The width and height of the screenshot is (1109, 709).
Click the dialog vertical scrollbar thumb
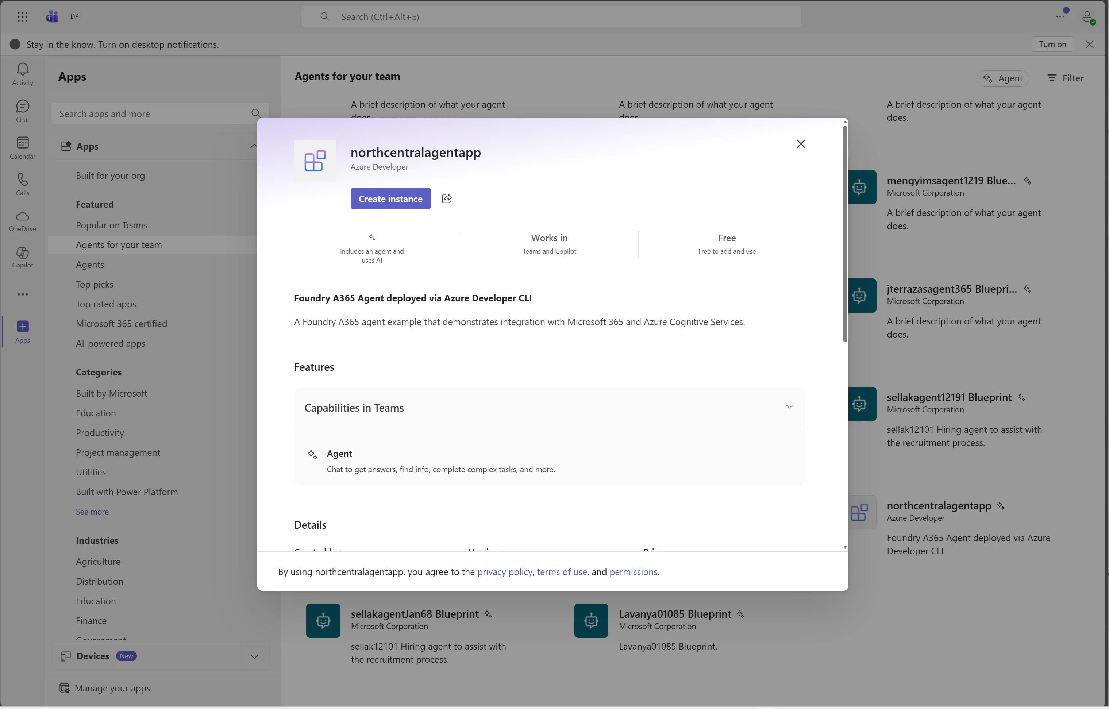pos(845,234)
